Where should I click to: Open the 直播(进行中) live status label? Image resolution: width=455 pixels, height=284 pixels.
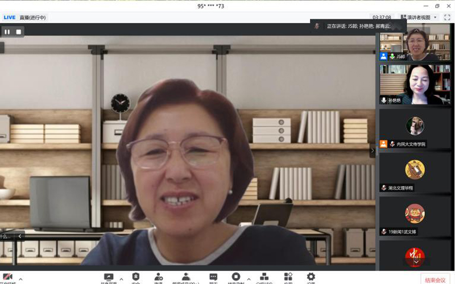(x=33, y=18)
